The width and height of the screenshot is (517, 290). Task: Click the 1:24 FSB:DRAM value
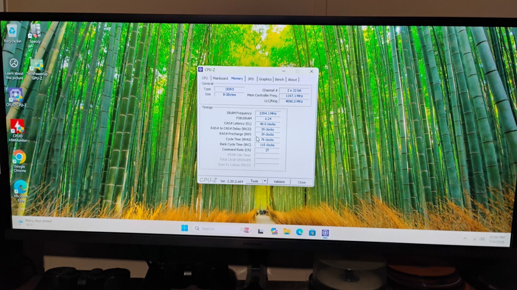pyautogui.click(x=268, y=119)
